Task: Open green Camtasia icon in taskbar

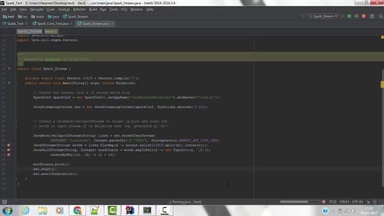Action: click(x=112, y=211)
